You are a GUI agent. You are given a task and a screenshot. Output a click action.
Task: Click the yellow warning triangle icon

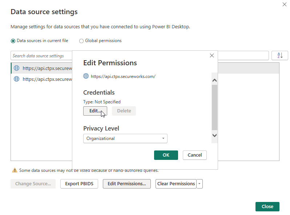tap(15, 170)
